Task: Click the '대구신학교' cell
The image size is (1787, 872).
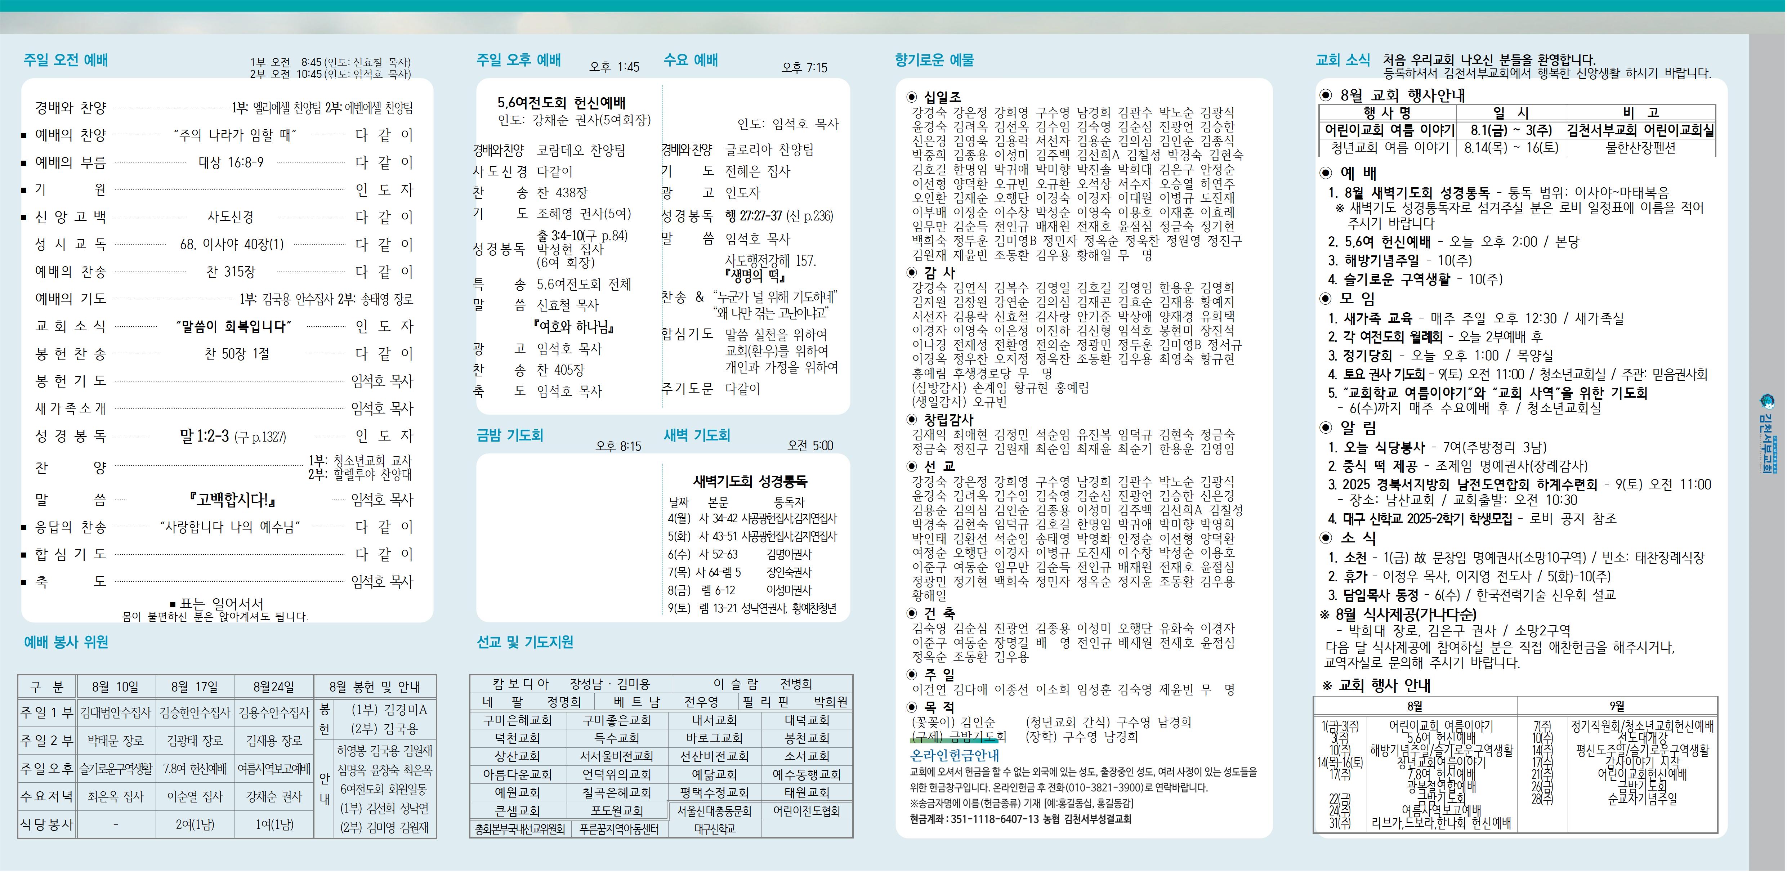Action: point(715,829)
